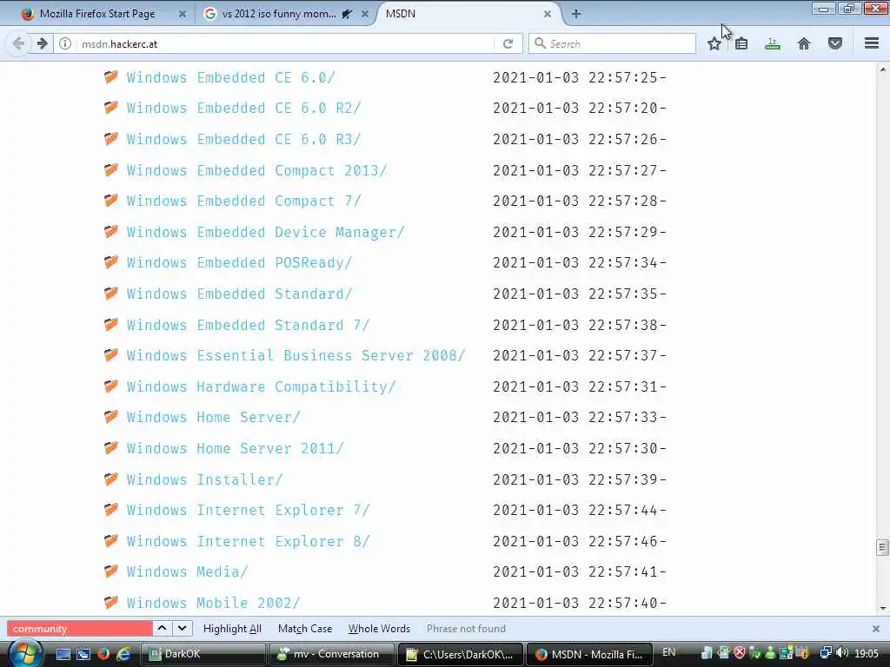This screenshot has width=890, height=667.
Task: Go back with the browser back arrow
Action: pos(18,43)
